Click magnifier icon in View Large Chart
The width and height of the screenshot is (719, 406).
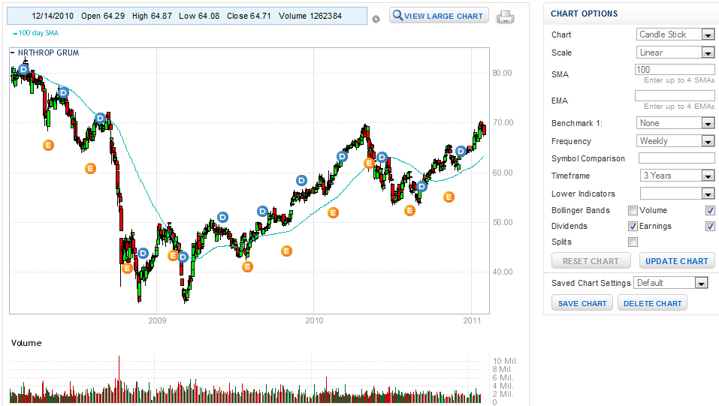pyautogui.click(x=397, y=16)
